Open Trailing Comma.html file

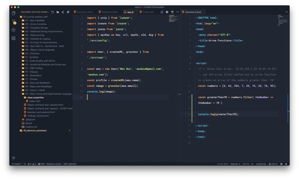[38, 116]
